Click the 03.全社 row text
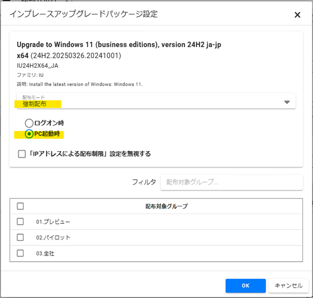This screenshot has width=313, height=298. pyautogui.click(x=45, y=253)
